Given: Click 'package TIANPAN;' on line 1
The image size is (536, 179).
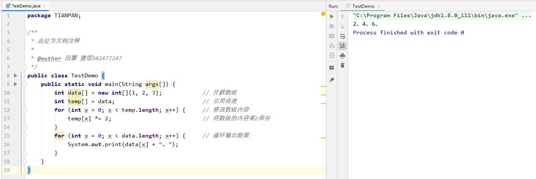Looking at the screenshot, I should tap(54, 15).
